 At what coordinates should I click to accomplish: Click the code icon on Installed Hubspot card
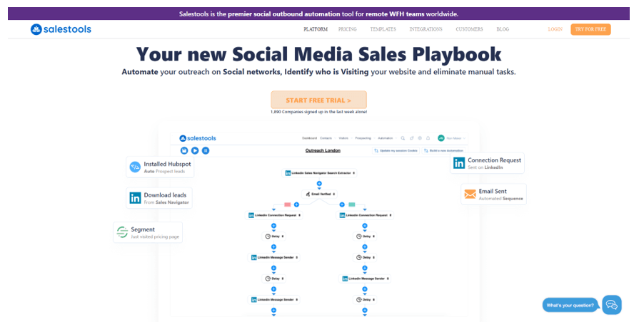(135, 167)
